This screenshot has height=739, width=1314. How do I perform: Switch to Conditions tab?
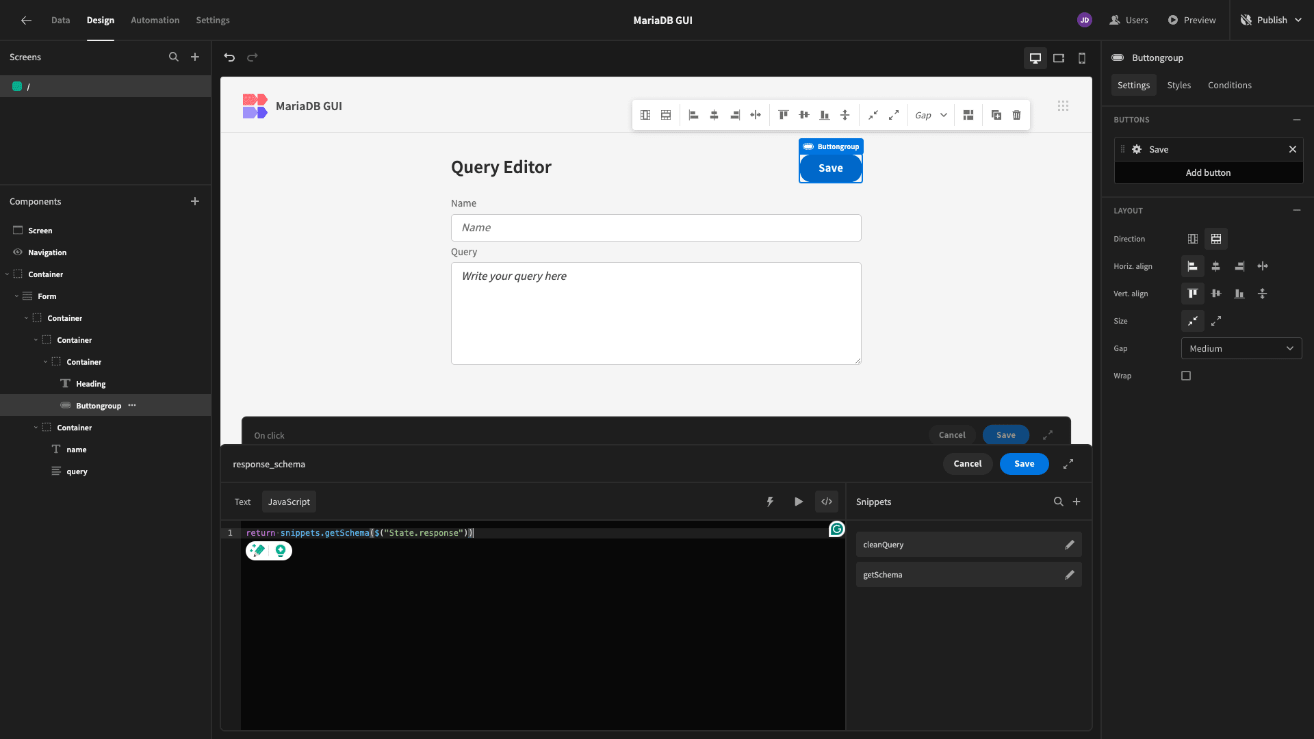[1230, 86]
